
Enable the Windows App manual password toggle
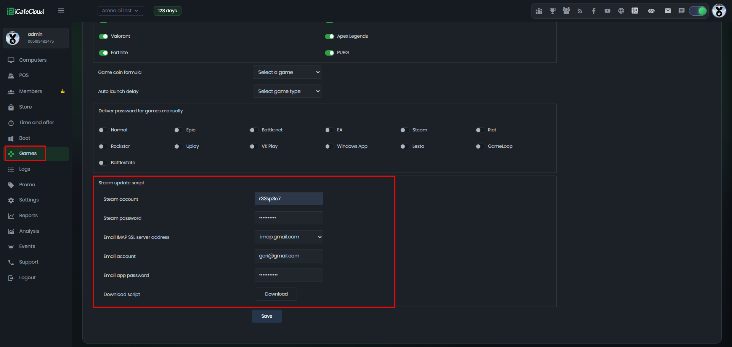point(329,147)
